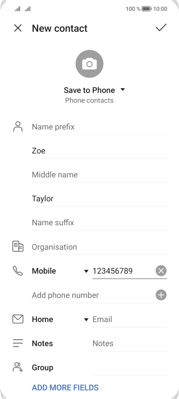Tap the person icon beside Name prefix
Viewport: 179px width, 399px height.
(x=18, y=127)
